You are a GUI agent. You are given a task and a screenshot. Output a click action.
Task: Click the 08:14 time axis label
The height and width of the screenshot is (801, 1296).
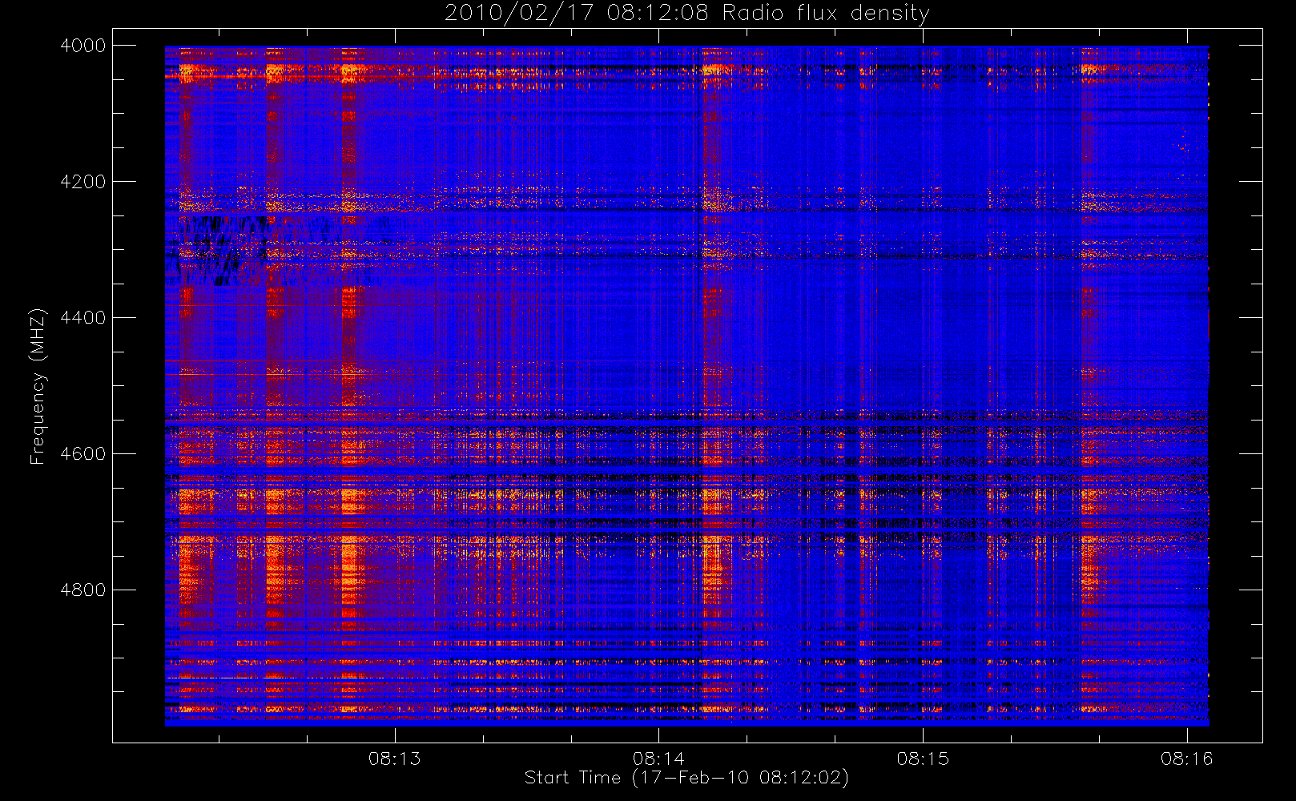tap(658, 759)
